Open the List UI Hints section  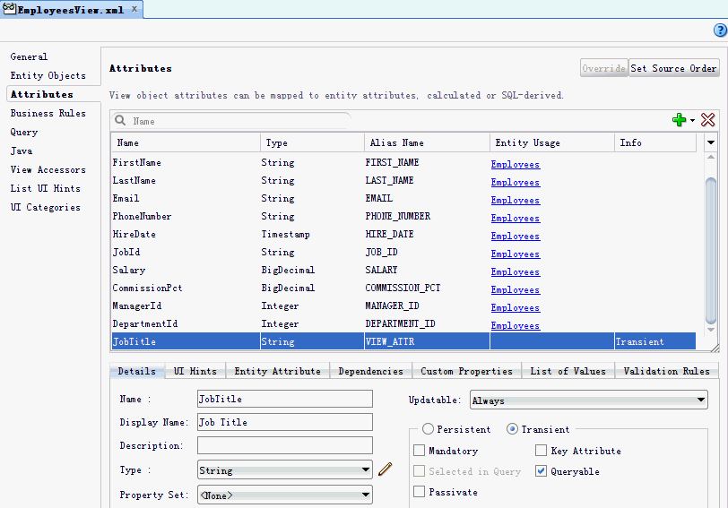tap(46, 188)
